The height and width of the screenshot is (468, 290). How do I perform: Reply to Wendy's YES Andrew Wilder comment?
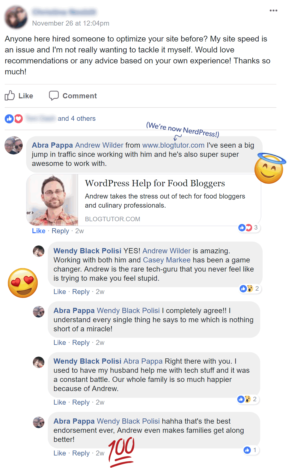point(81,292)
